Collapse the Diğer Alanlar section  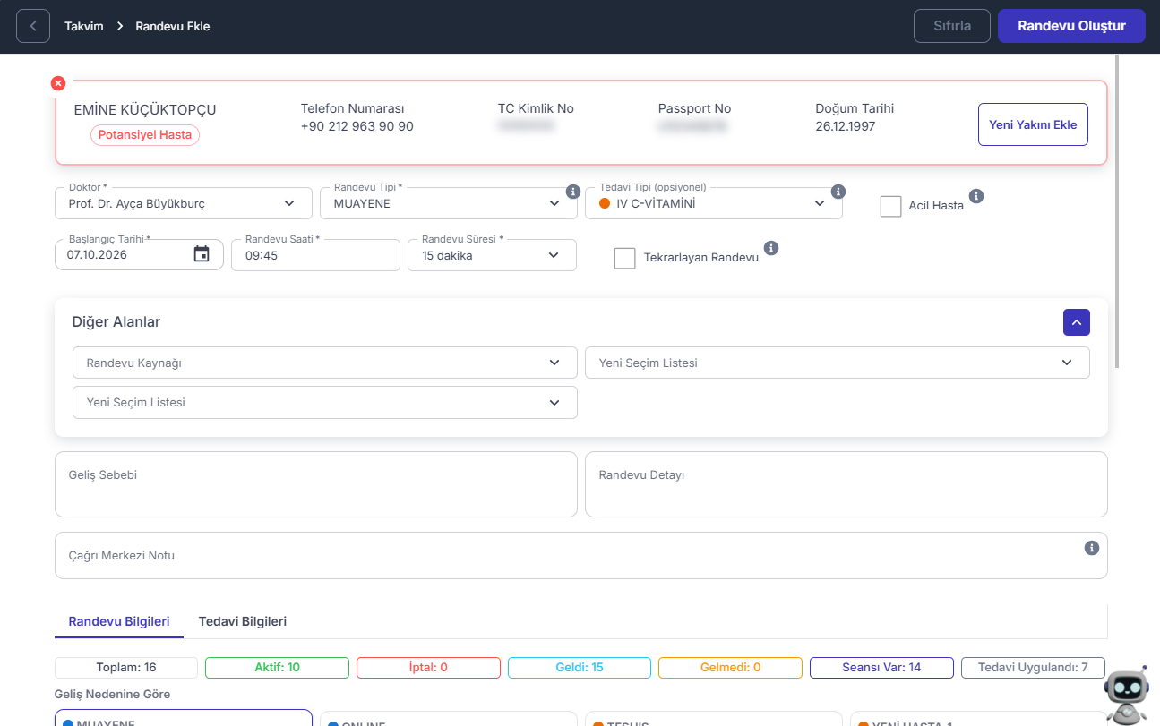(1077, 322)
